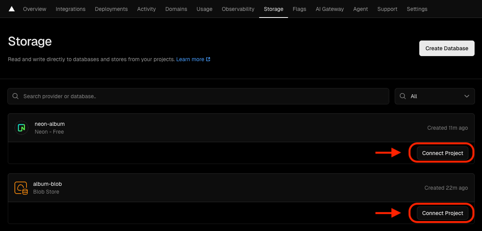Open the Settings menu item
The width and height of the screenshot is (482, 231).
pos(417,9)
